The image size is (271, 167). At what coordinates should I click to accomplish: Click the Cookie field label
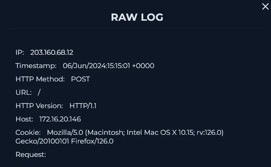pyautogui.click(x=28, y=132)
